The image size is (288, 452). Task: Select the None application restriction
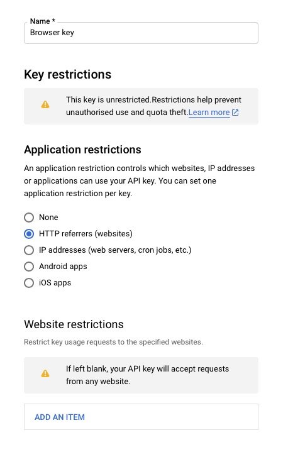click(29, 218)
